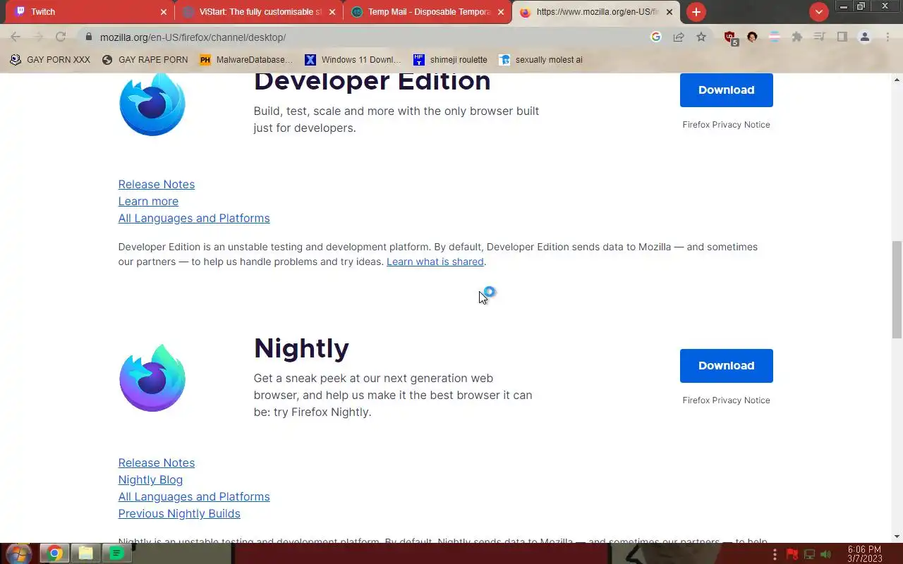Show hidden tray icons via the dots

point(775,554)
